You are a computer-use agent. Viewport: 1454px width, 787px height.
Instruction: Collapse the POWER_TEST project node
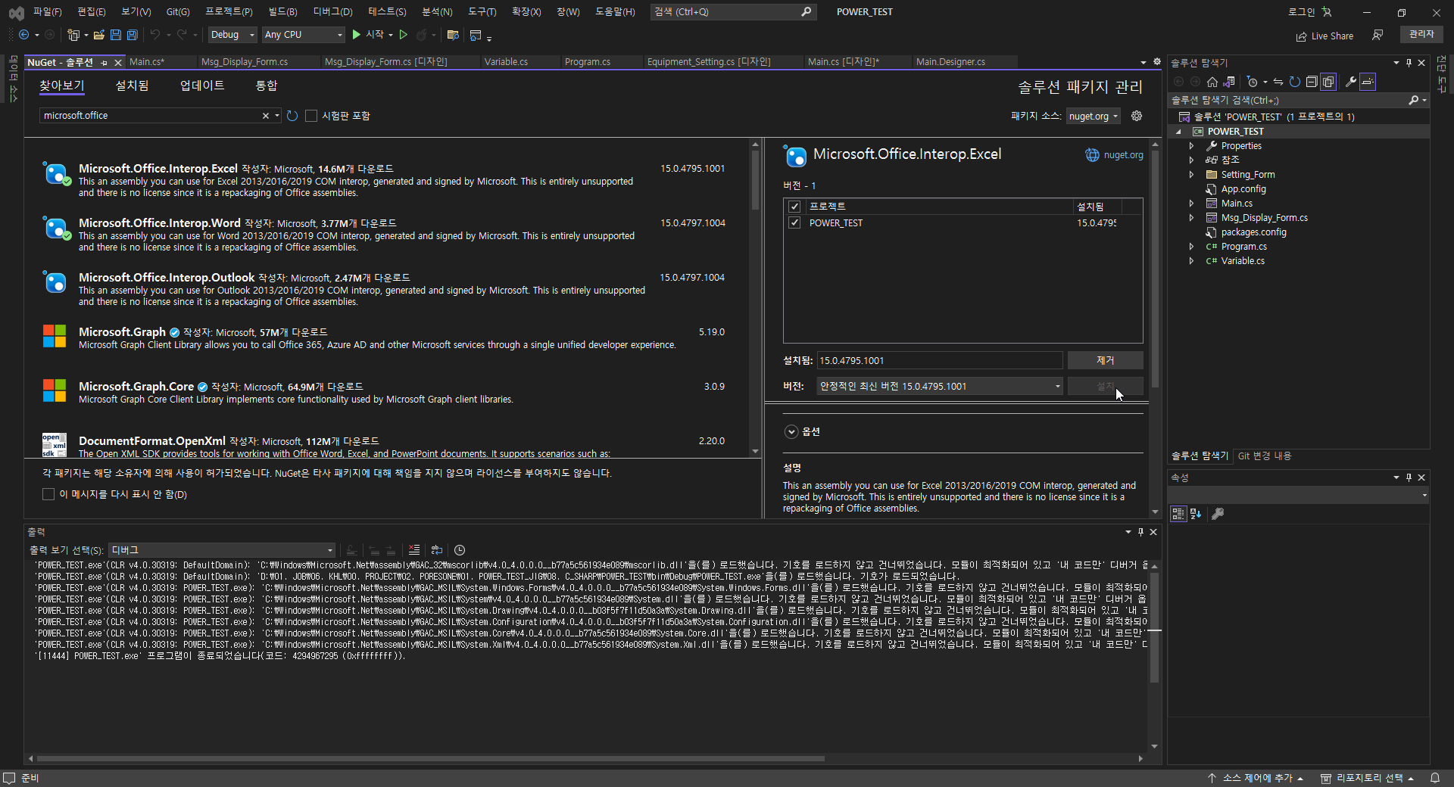point(1178,132)
